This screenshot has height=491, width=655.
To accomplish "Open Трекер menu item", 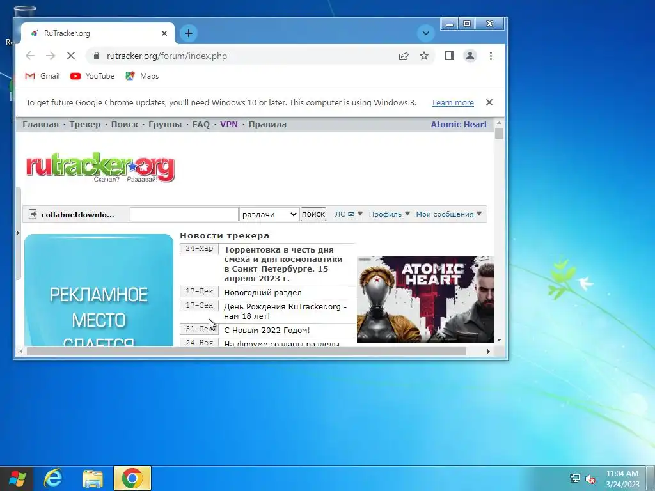I will click(85, 125).
